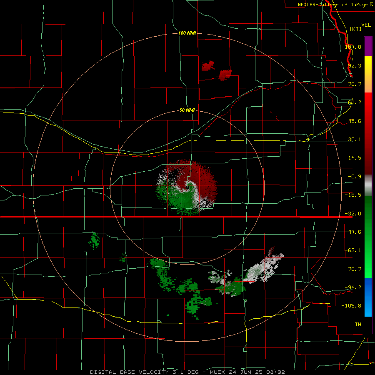Screen dimensions: 375x375
Task: Select the 92.3 velocity scale value
Action: (355, 65)
